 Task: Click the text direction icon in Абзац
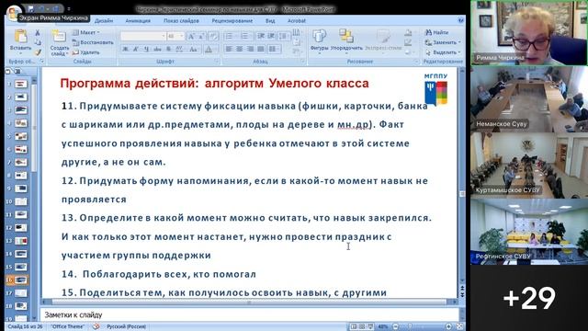[x=296, y=33]
